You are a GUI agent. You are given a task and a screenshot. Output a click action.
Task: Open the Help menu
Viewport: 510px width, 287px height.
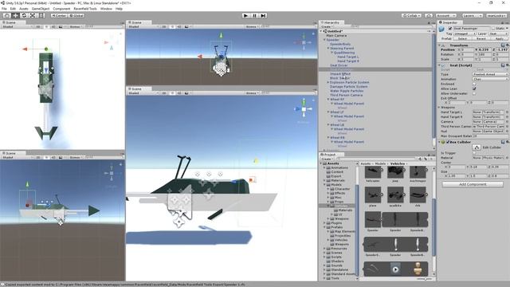119,9
